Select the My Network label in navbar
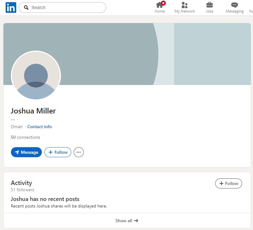Image resolution: width=253 pixels, height=230 pixels. [185, 11]
